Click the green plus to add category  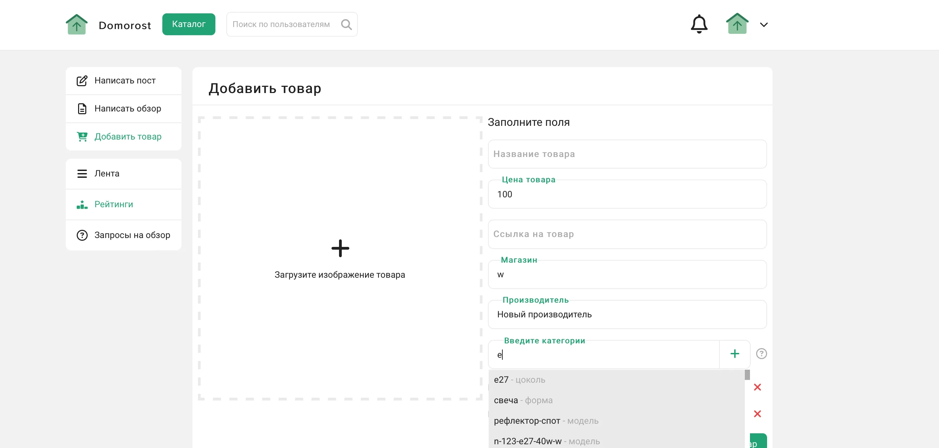[x=735, y=354]
